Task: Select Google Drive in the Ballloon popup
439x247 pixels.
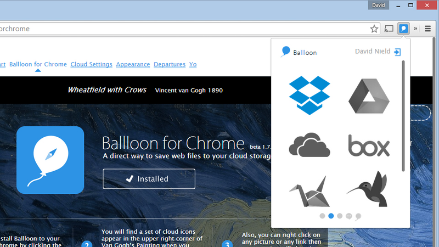Action: click(x=369, y=96)
